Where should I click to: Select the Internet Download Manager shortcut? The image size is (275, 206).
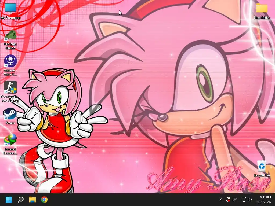tap(10, 144)
